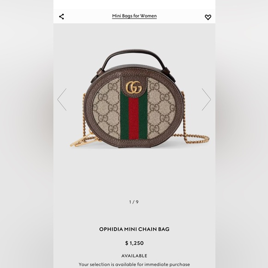Tap the AVAILABLE status label
268x268 pixels.
point(134,256)
